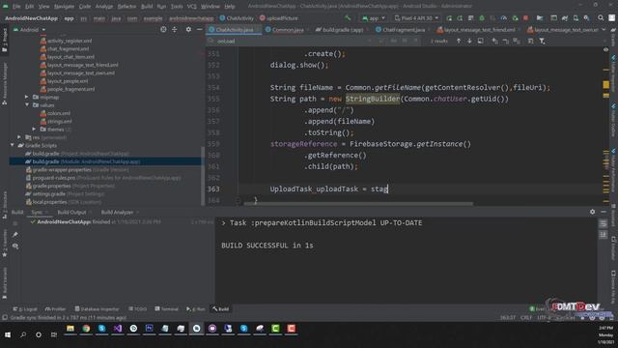Open the Run tool window
Screen dimensions: 618x348
coord(195,309)
